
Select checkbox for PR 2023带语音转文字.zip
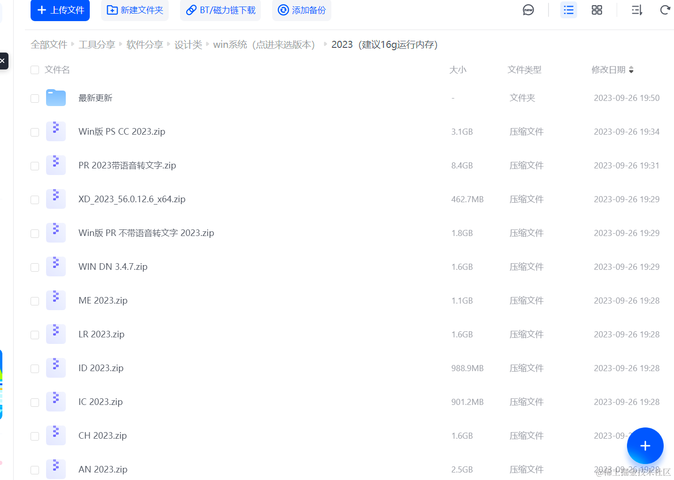click(35, 166)
